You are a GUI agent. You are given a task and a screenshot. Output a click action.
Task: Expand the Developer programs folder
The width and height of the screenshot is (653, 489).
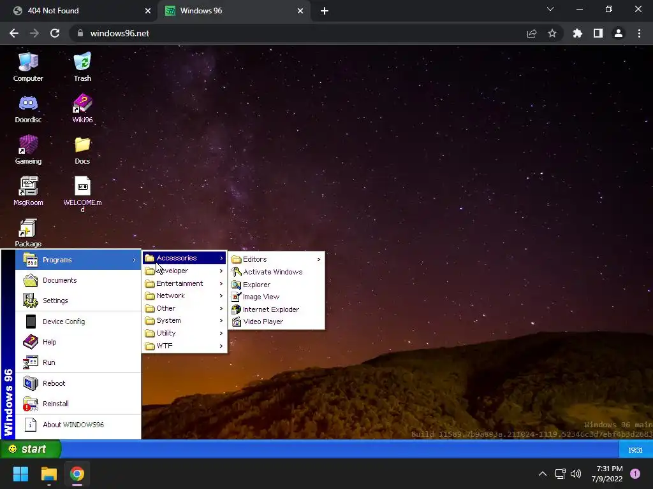point(184,271)
